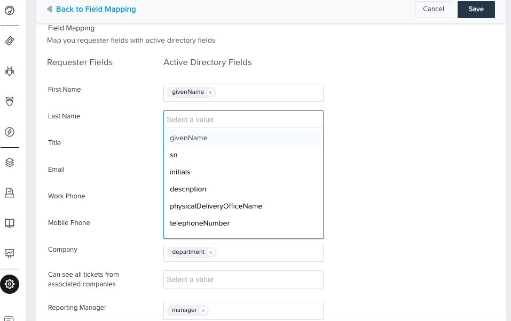Go back to Field Mapping link

[x=96, y=9]
